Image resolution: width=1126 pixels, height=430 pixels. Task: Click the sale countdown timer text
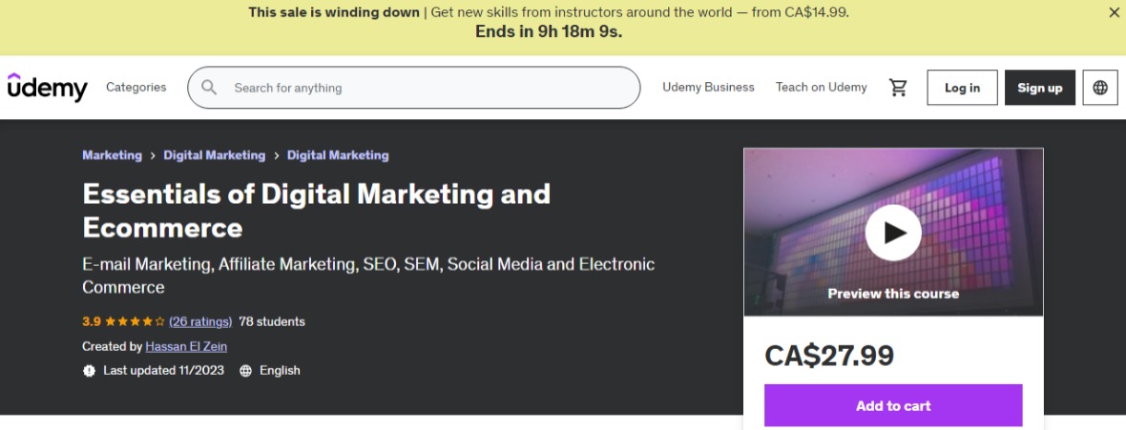point(549,31)
